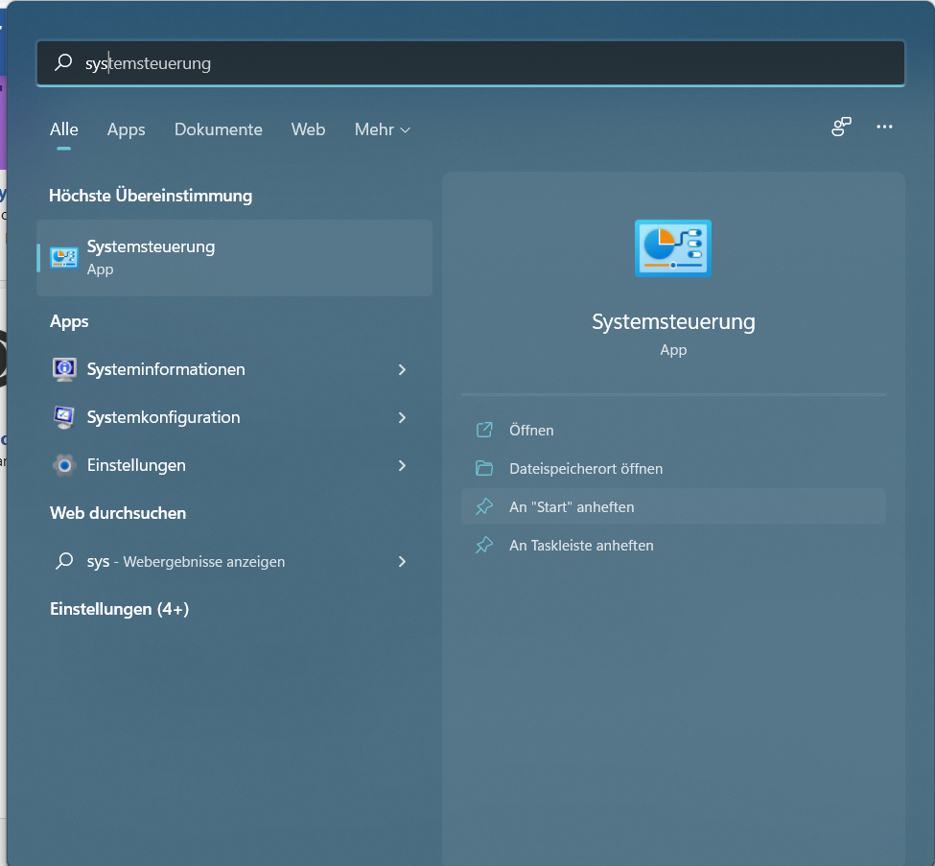Click the Web durchsuchen heading
This screenshot has width=935, height=866.
tap(118, 513)
